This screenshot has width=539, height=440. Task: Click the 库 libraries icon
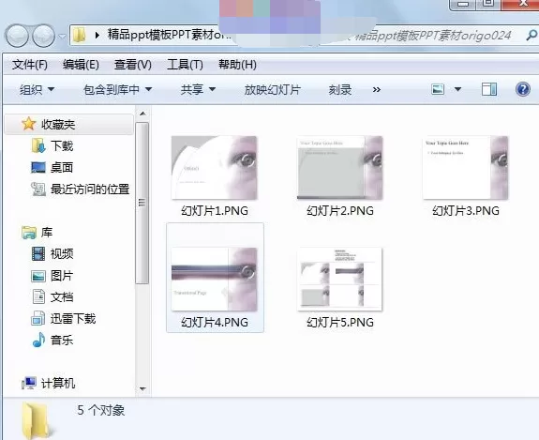pos(29,233)
